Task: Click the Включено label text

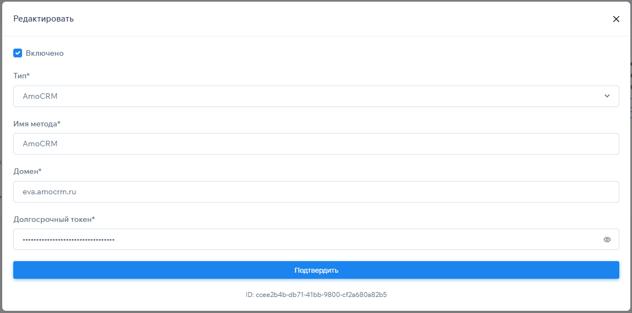Action: tap(45, 54)
